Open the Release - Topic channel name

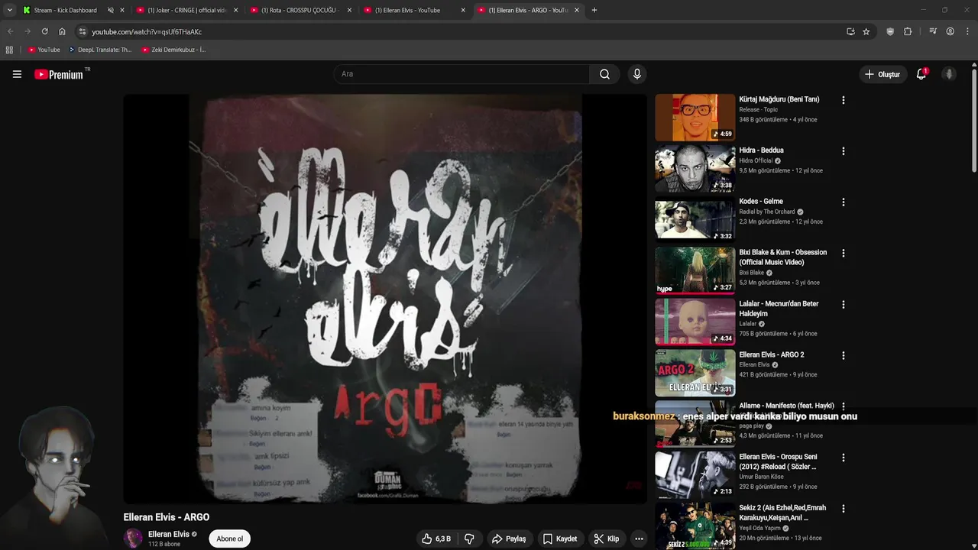pos(758,110)
